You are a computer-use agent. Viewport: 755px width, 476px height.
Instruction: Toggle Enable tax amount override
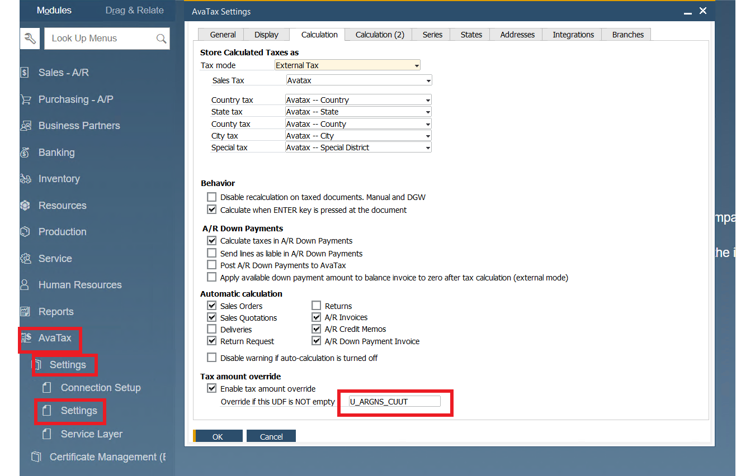tap(211, 388)
